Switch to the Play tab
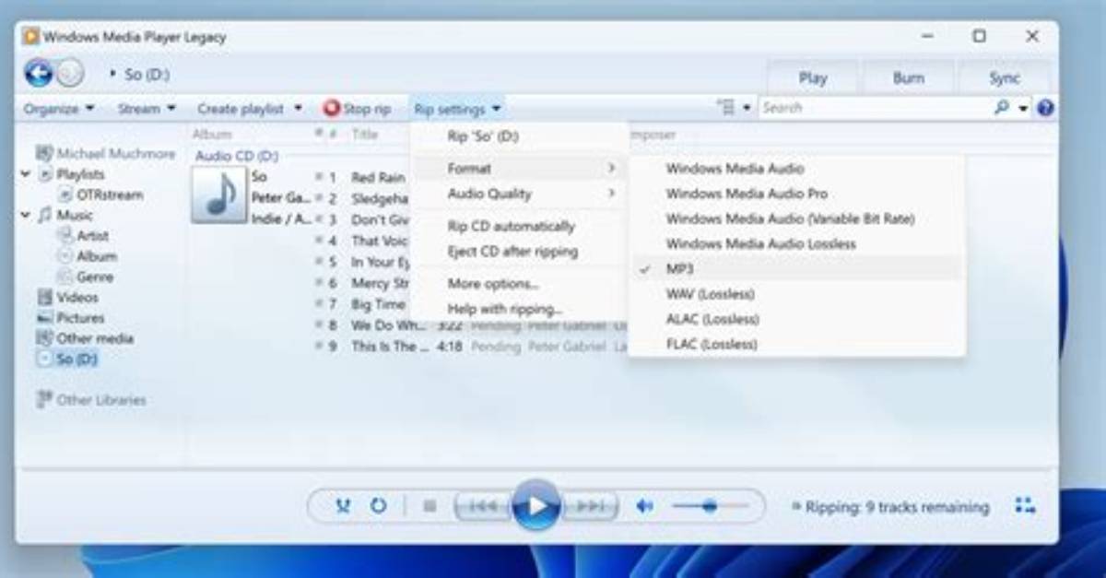The image size is (1106, 578). (812, 78)
